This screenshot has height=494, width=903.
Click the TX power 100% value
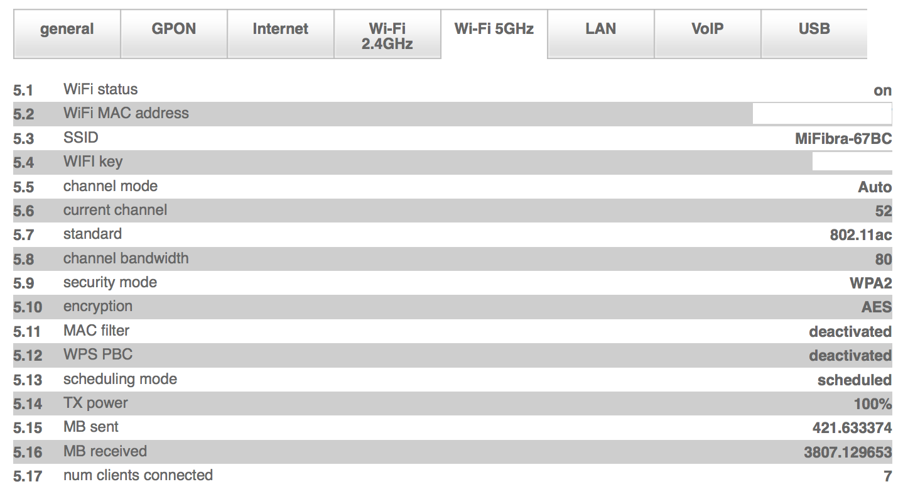pos(872,404)
